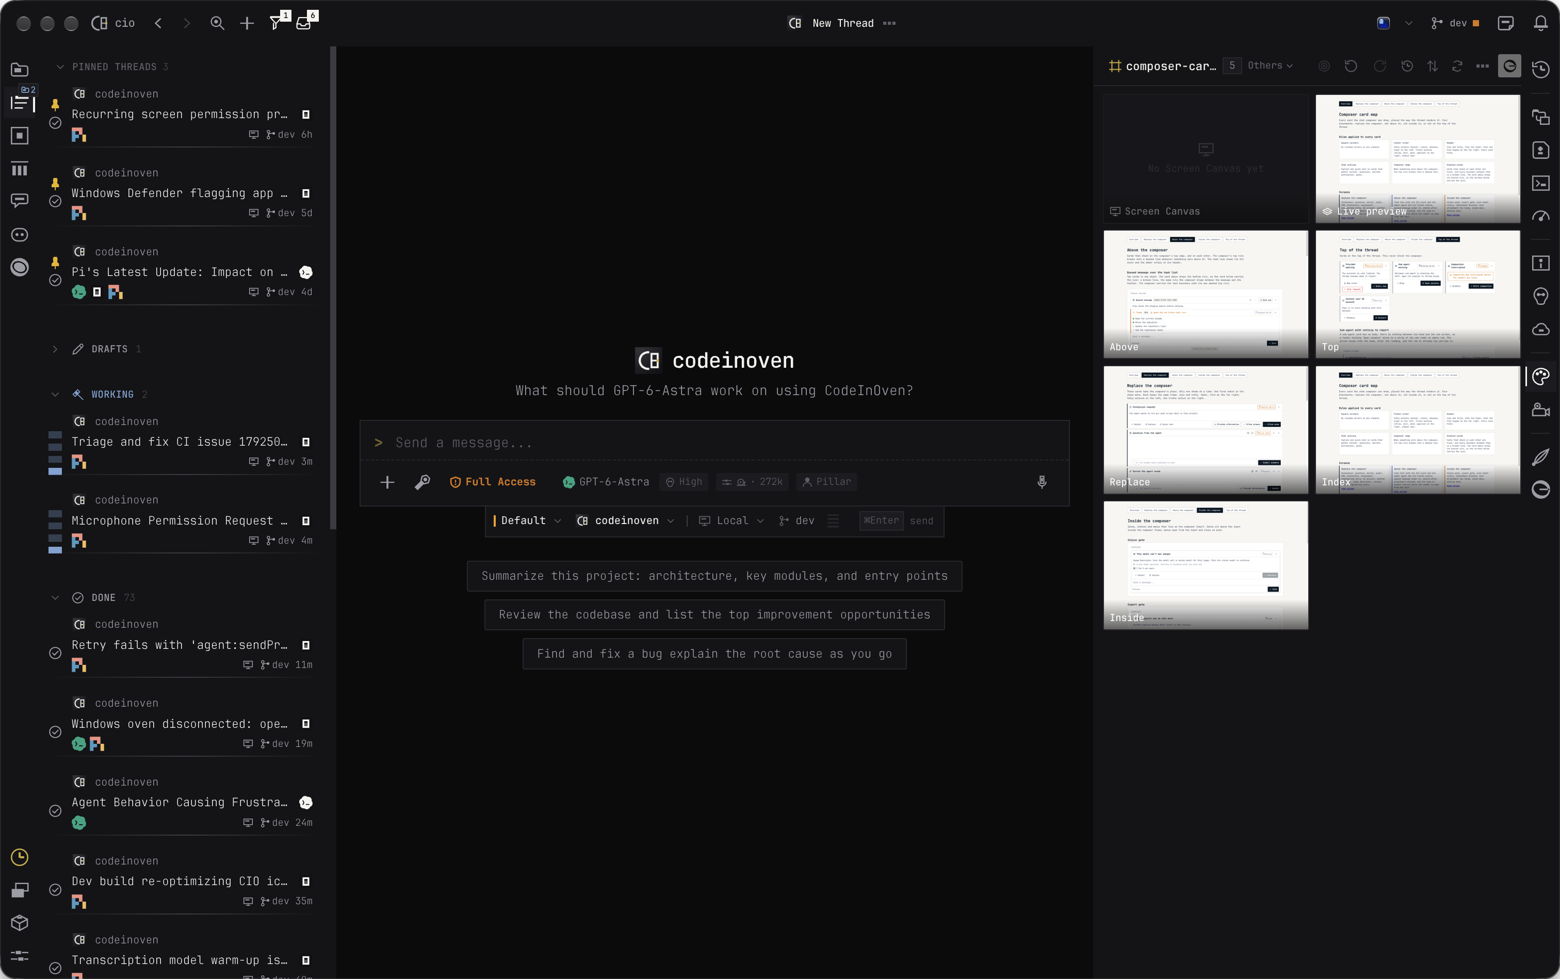Open the codeinoven project dropdown below composer
1560x979 pixels.
(626, 520)
